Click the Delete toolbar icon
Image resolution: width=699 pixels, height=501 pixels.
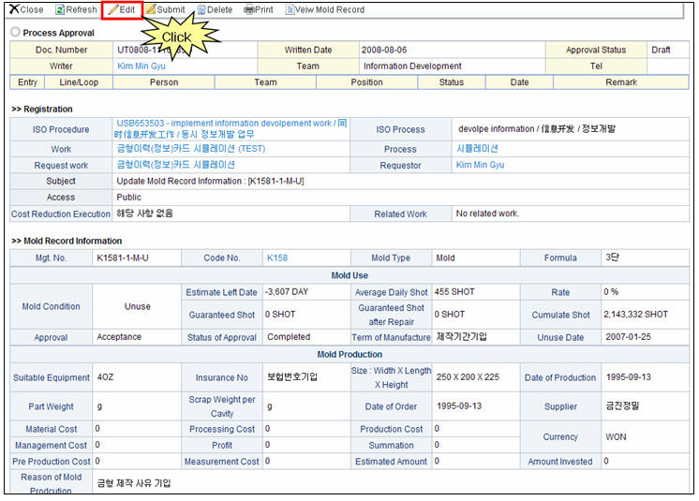[x=200, y=9]
